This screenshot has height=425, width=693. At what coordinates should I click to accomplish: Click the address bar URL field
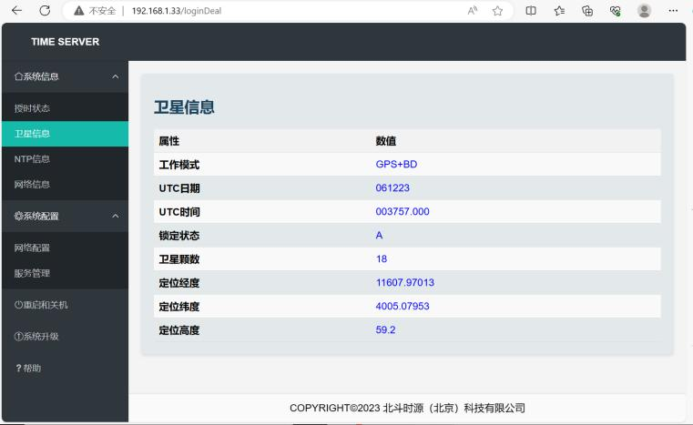click(x=273, y=11)
